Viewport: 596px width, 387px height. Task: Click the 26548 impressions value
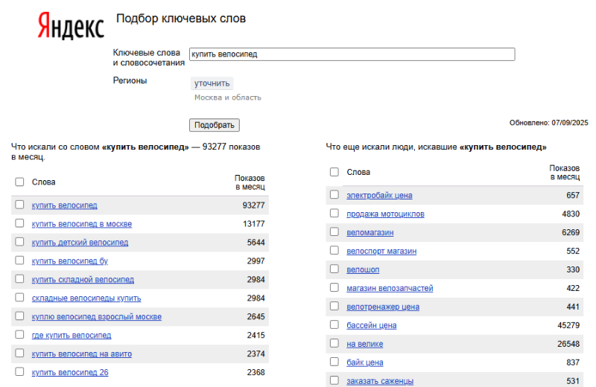(x=568, y=344)
